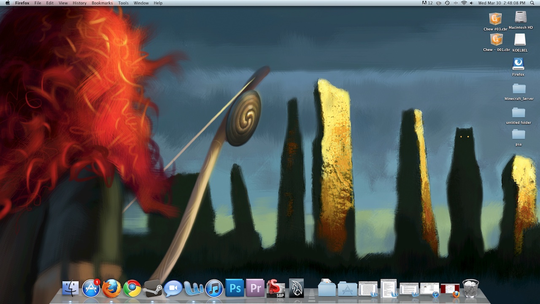Image resolution: width=540 pixels, height=304 pixels.
Task: Open the volume control in the menu bar
Action: (x=472, y=3)
